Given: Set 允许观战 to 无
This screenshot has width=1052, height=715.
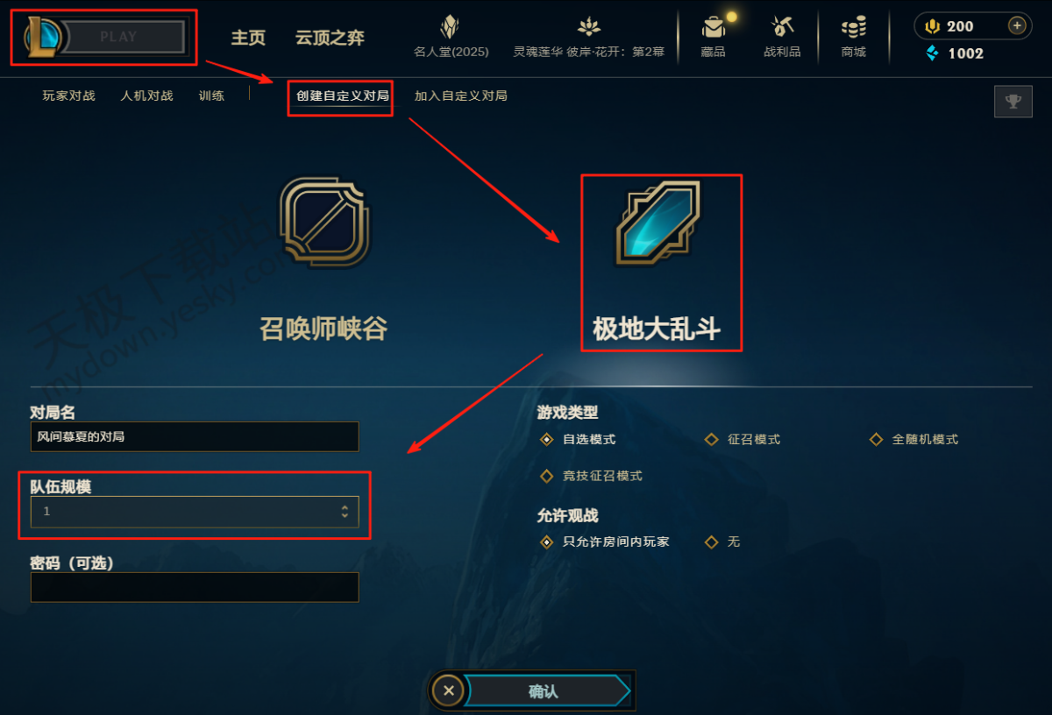Looking at the screenshot, I should (723, 542).
